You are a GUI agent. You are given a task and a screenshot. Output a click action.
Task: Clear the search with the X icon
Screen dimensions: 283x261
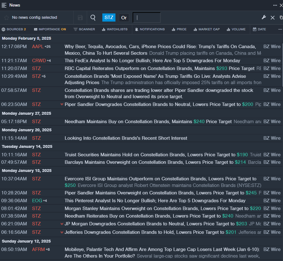point(272,18)
